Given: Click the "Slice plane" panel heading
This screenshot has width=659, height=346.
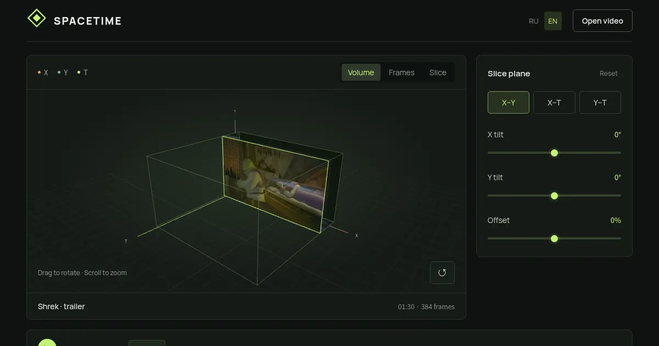Looking at the screenshot, I should (x=509, y=74).
